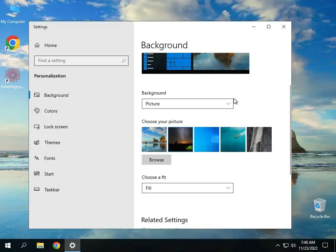Viewport: 336px width, 252px height.
Task: Choose the night sky tent wallpaper thumbnail
Action: (x=180, y=139)
